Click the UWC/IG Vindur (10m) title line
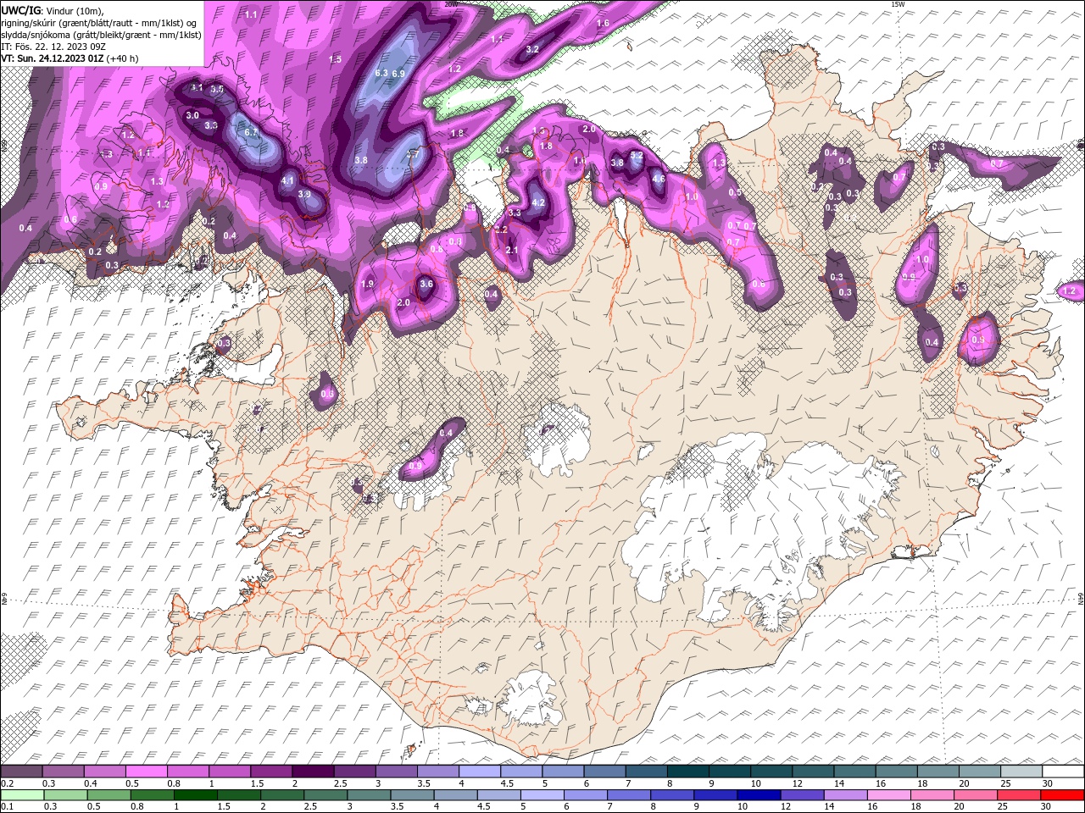 [x=52, y=10]
